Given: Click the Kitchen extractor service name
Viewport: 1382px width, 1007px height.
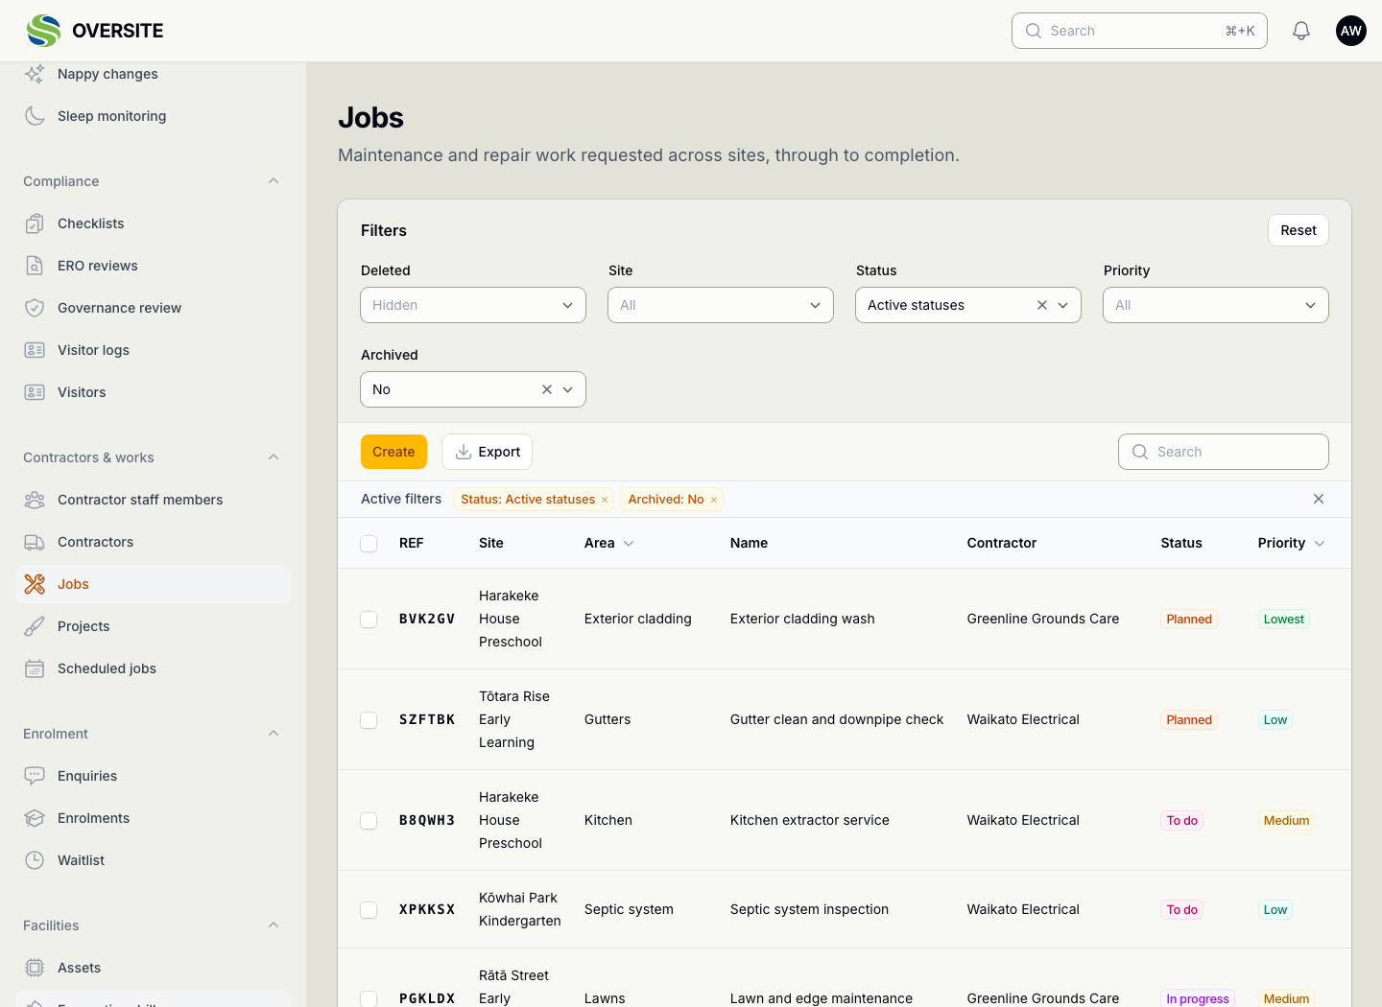Looking at the screenshot, I should pos(810,821).
